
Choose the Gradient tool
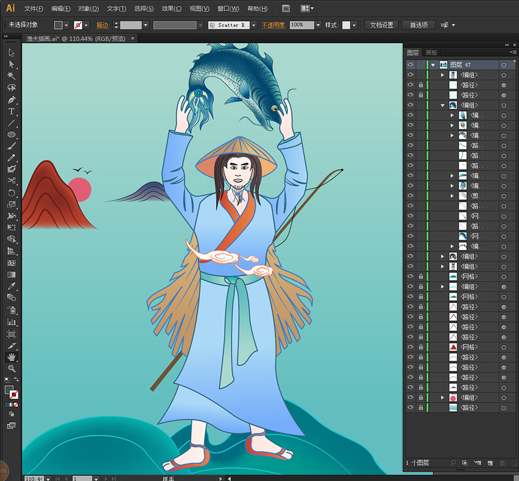[12, 275]
